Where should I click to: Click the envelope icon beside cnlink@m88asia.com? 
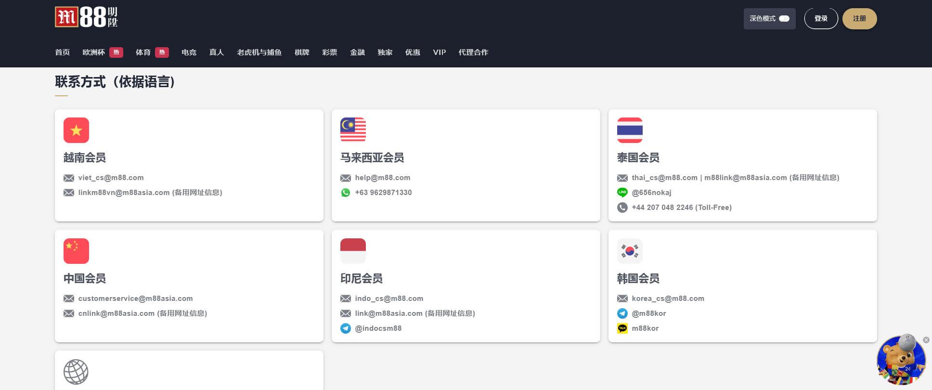tap(69, 314)
